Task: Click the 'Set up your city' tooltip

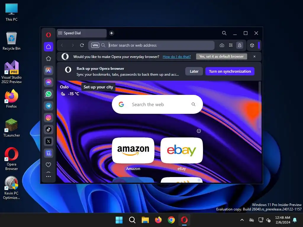Action: pyautogui.click(x=98, y=87)
